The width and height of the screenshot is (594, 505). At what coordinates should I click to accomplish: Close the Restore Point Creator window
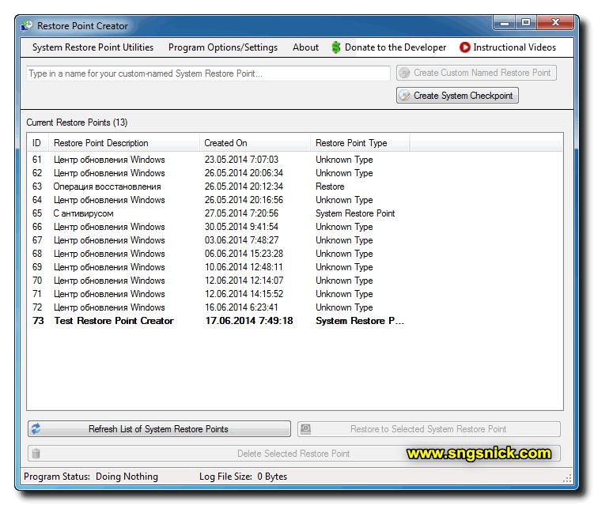pyautogui.click(x=555, y=23)
